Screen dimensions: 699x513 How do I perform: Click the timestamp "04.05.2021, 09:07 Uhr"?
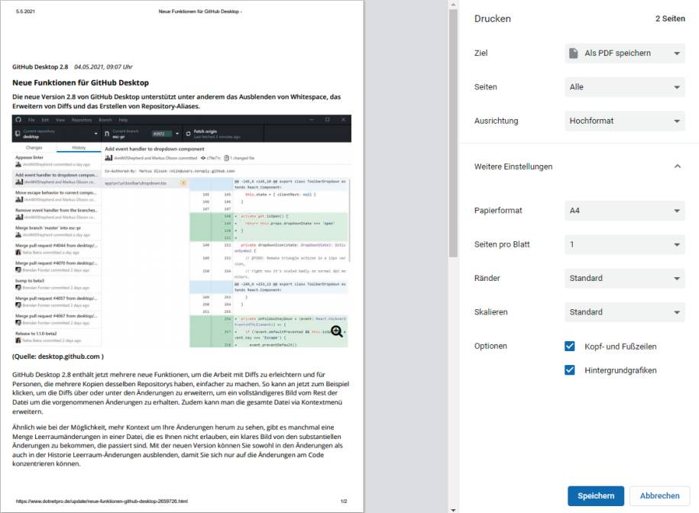pyautogui.click(x=103, y=67)
